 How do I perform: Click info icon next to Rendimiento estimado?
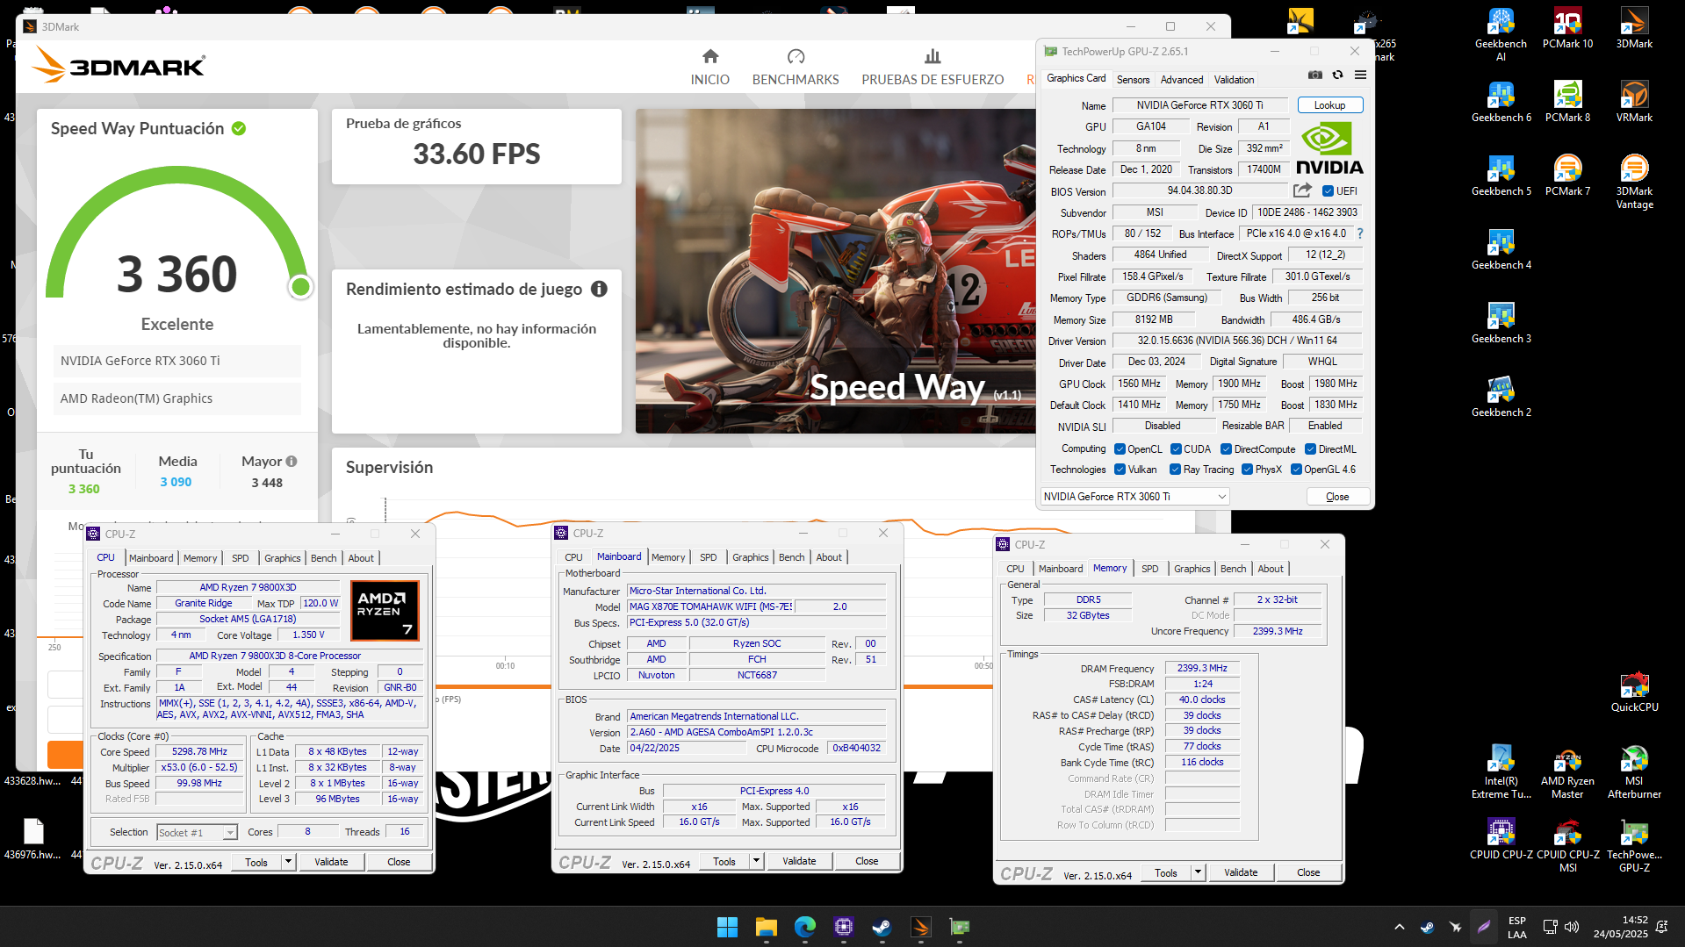[x=599, y=289]
